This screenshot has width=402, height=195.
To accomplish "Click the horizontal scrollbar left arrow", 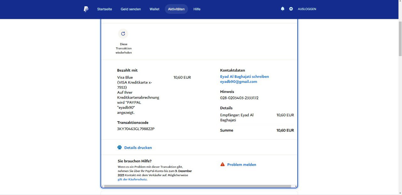I will (x=102, y=186).
